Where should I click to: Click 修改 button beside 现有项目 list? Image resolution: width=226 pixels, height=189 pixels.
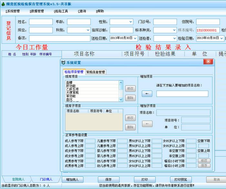pos(130,88)
